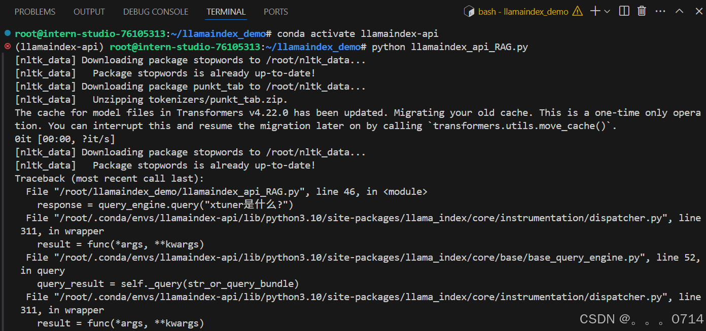Screen dimensions: 706x331
Task: Click the 'conda activate llamaindex-api' command text
Action: (x=358, y=34)
